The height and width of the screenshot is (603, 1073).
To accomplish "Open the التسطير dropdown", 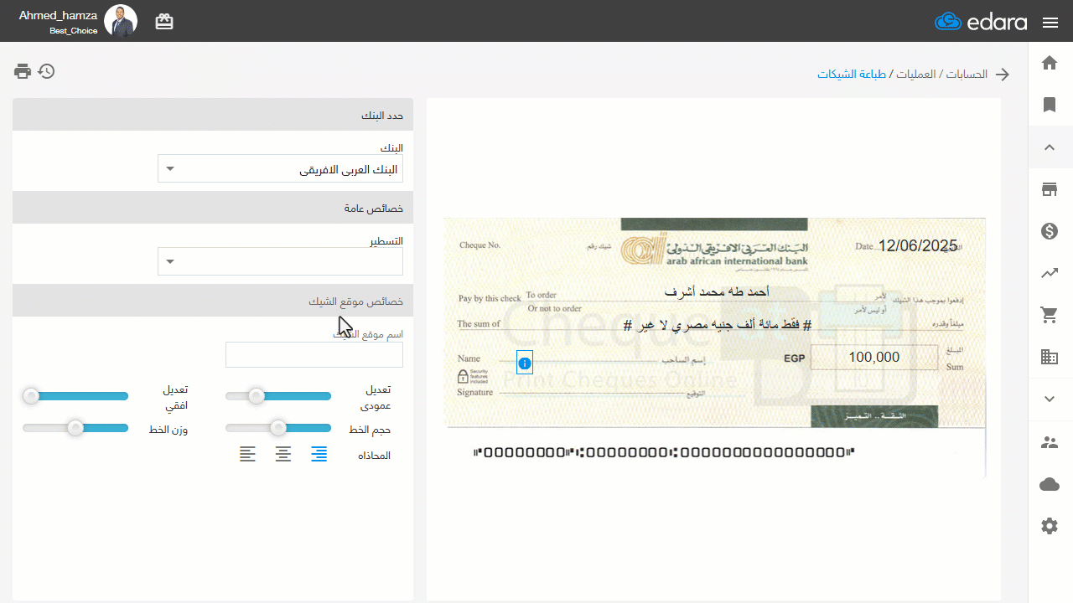I will 280,261.
